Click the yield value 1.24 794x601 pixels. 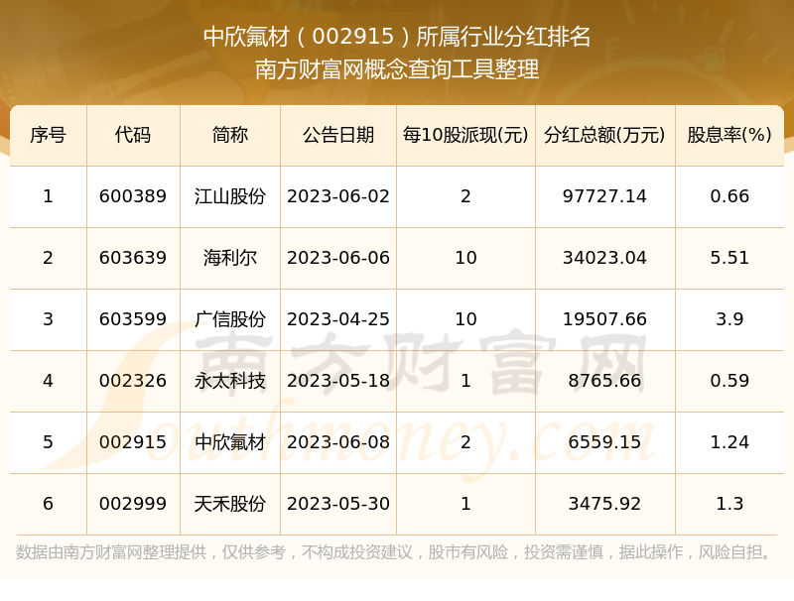pyautogui.click(x=729, y=442)
